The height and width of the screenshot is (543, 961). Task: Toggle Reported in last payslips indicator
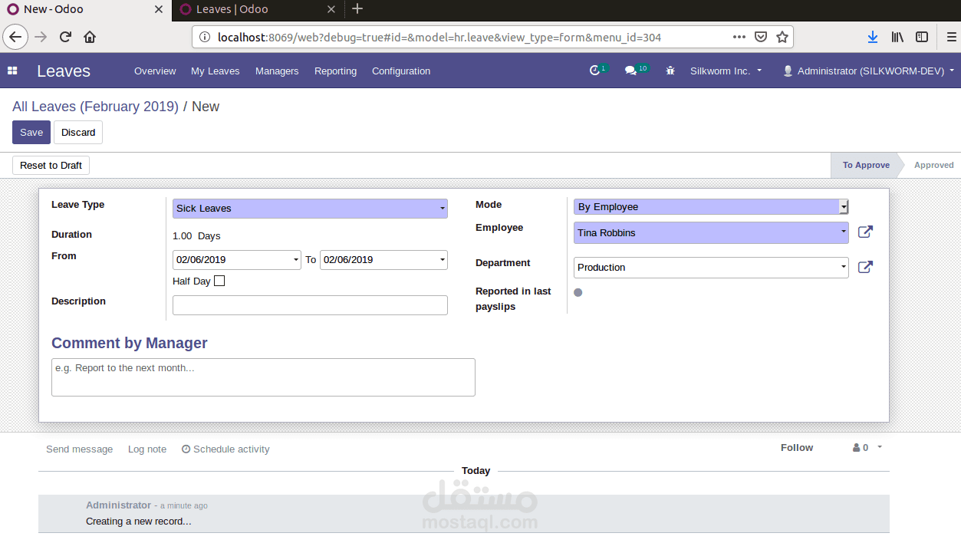click(578, 292)
